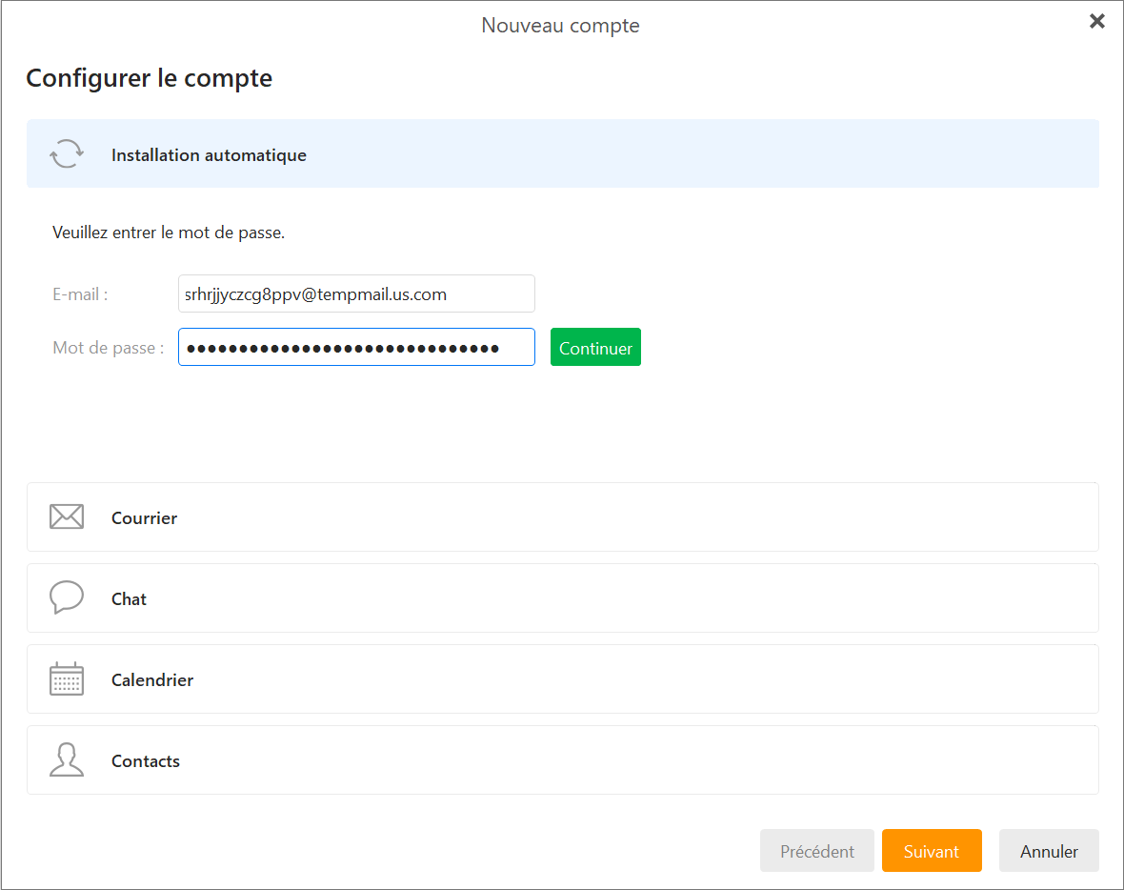Cancel setup with the Annuler button
Image resolution: width=1124 pixels, height=890 pixels.
(x=1049, y=851)
